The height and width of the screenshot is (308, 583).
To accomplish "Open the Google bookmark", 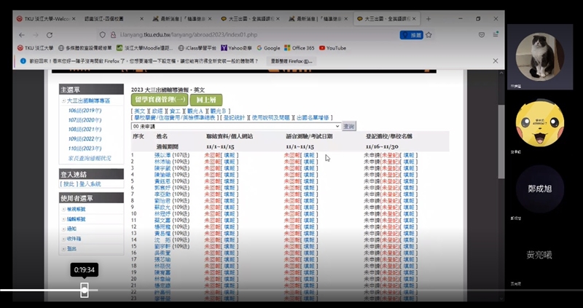I will [x=267, y=48].
